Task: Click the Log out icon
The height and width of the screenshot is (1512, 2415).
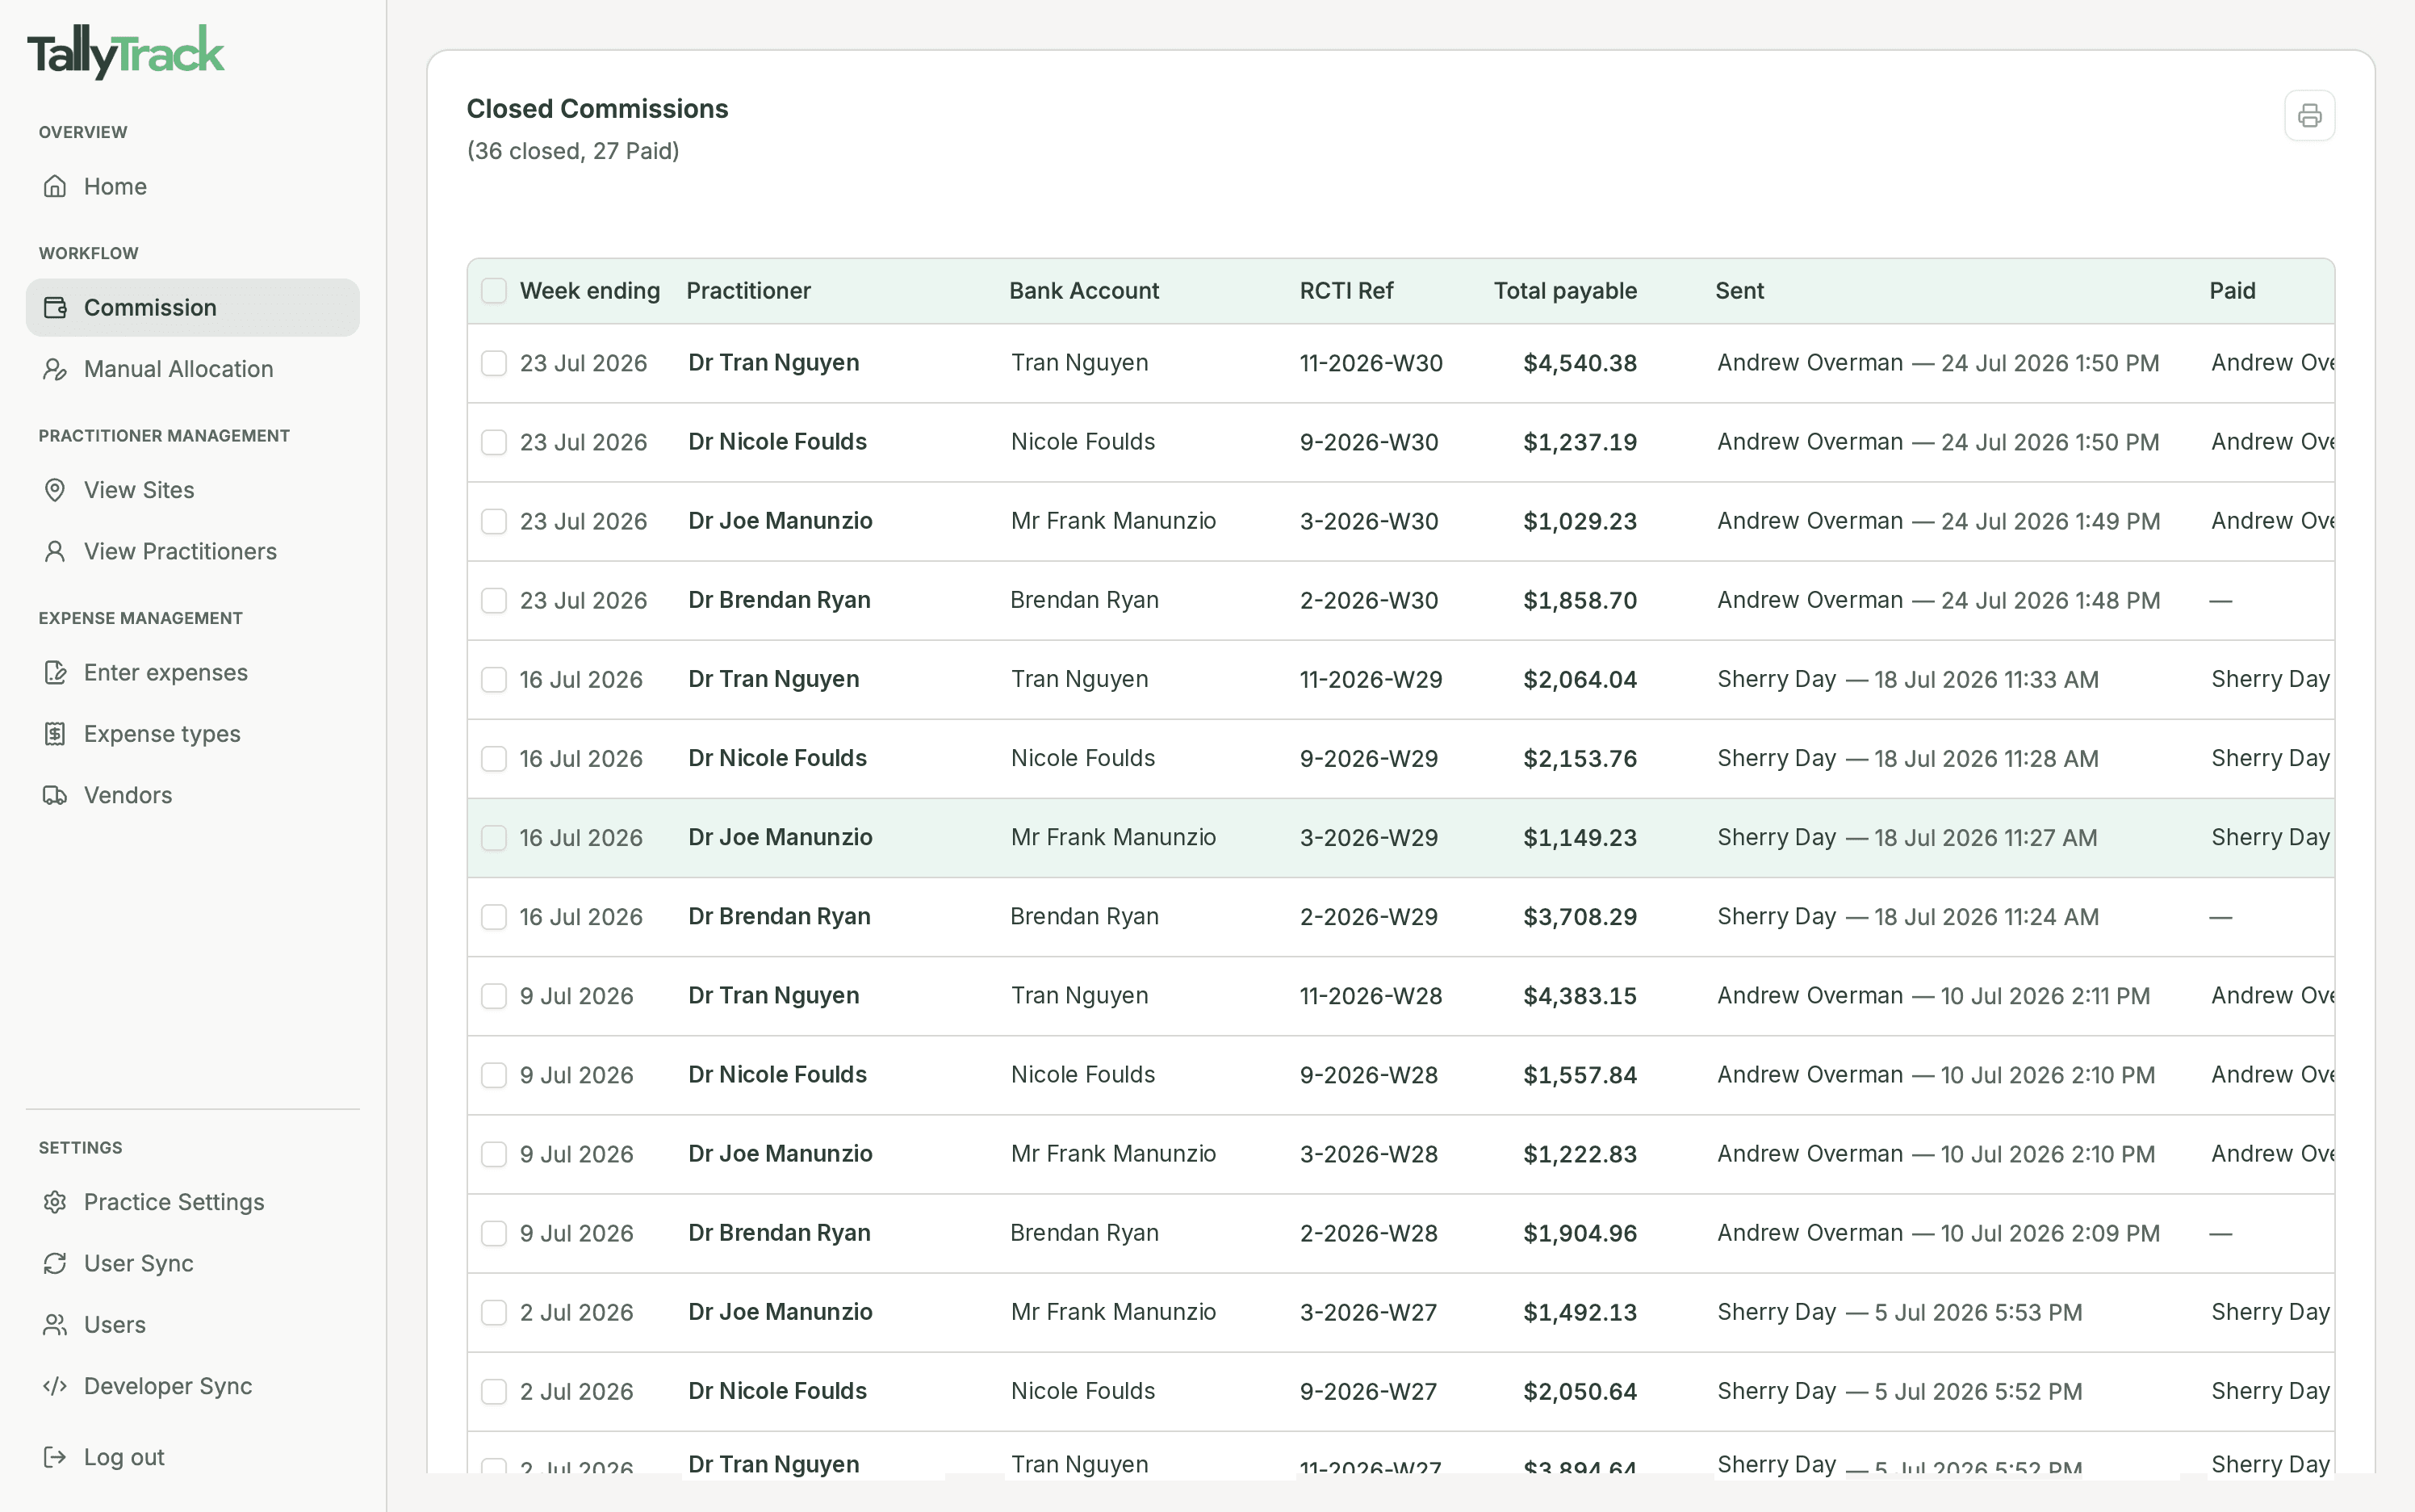Action: tap(55, 1457)
